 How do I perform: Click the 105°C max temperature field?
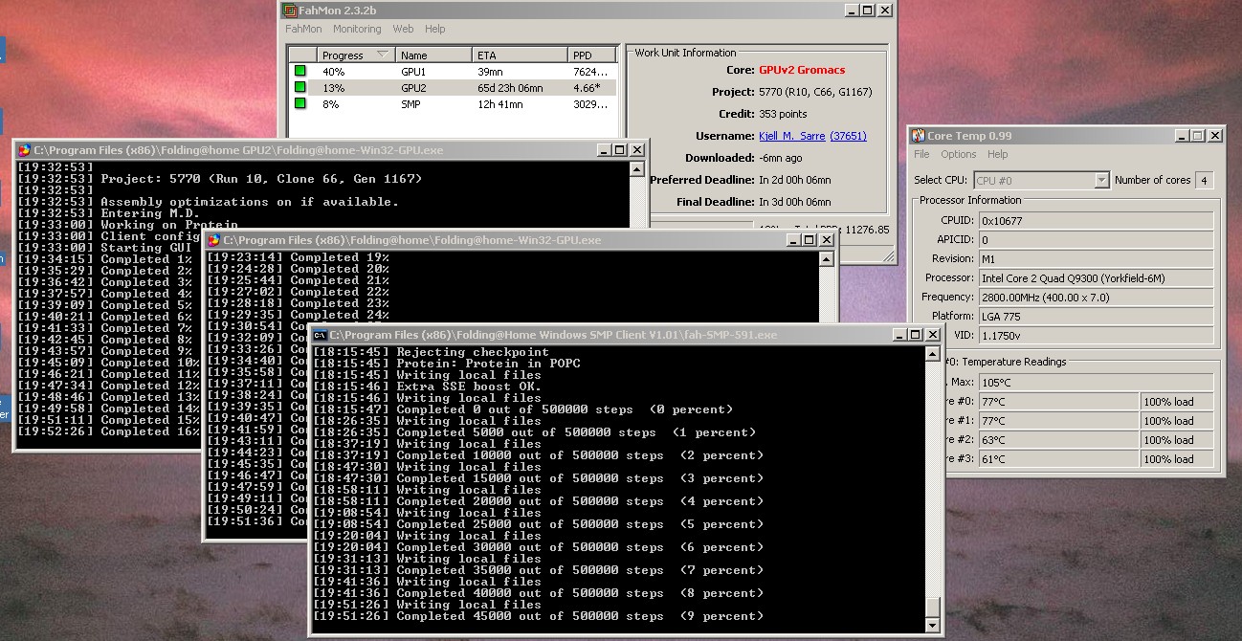pyautogui.click(x=1096, y=383)
